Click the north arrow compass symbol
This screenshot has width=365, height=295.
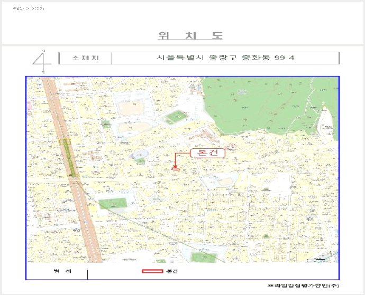[42, 61]
